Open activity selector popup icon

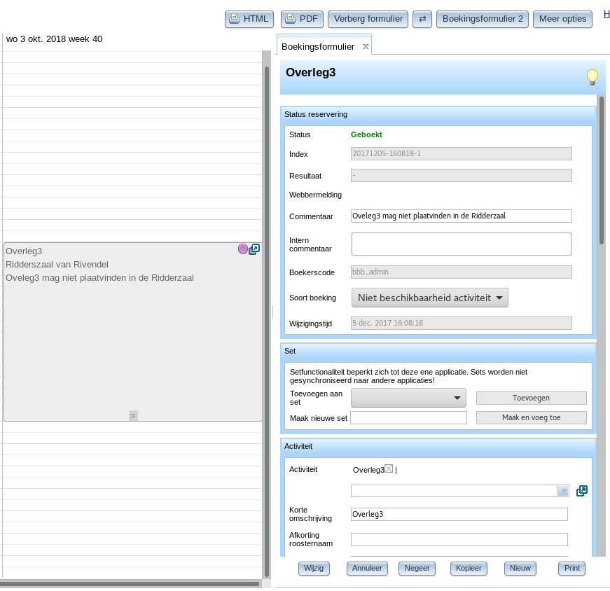[x=581, y=491]
